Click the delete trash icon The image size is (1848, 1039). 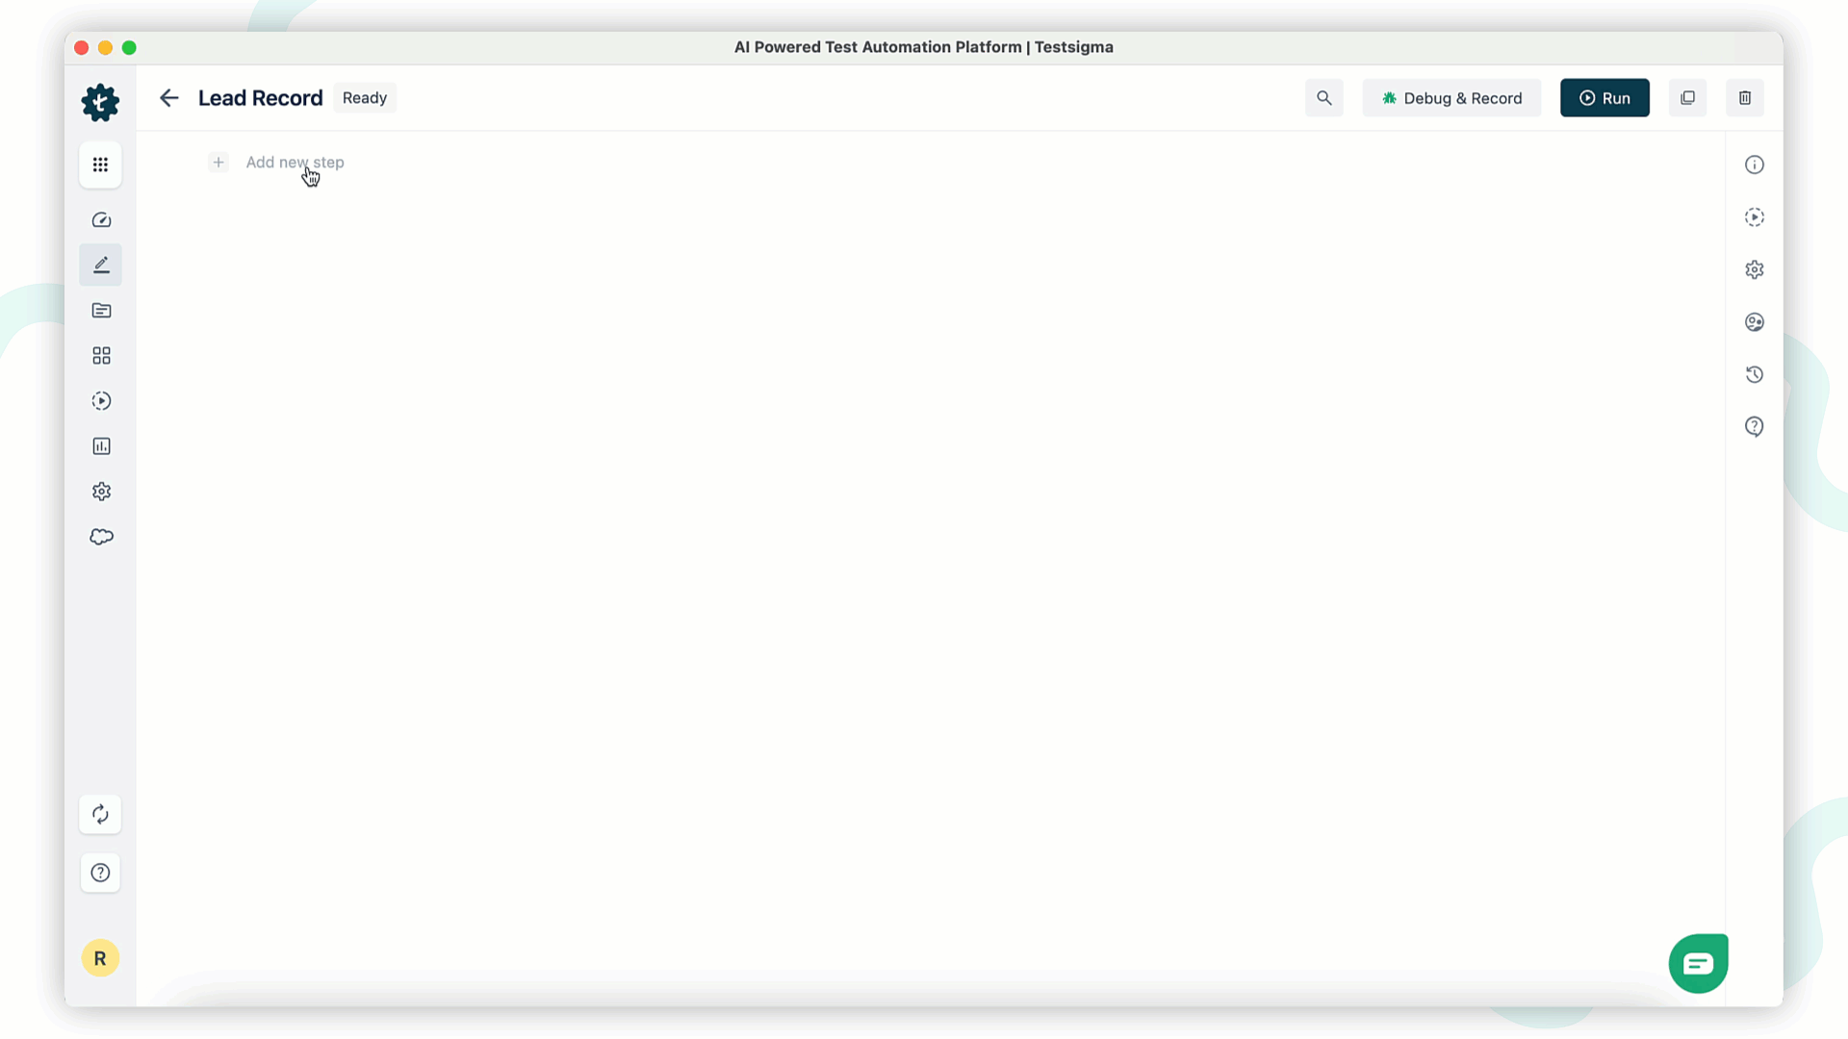(1745, 98)
